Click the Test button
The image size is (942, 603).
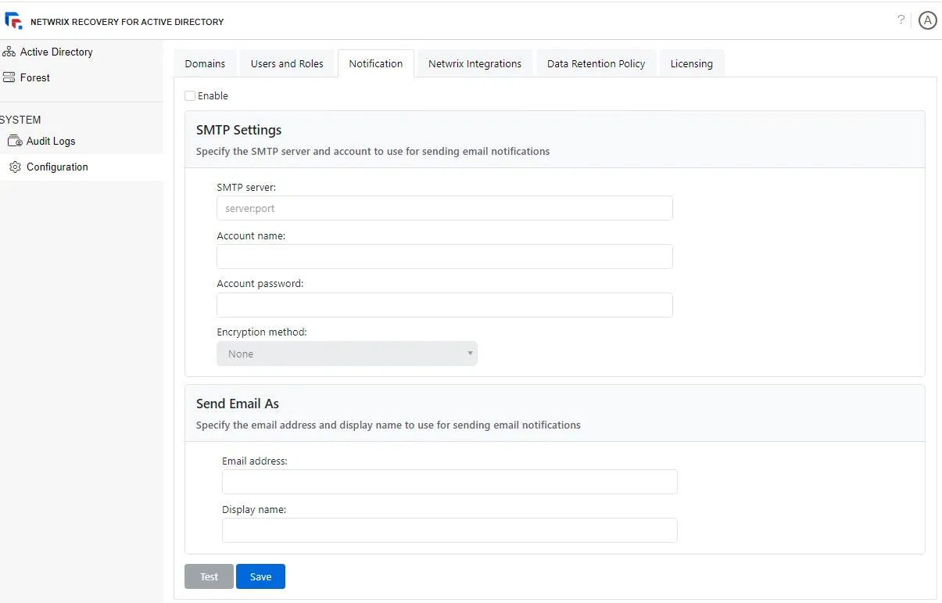(209, 576)
